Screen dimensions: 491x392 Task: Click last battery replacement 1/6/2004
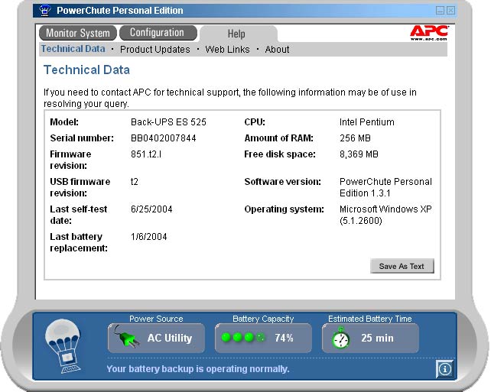pos(148,237)
